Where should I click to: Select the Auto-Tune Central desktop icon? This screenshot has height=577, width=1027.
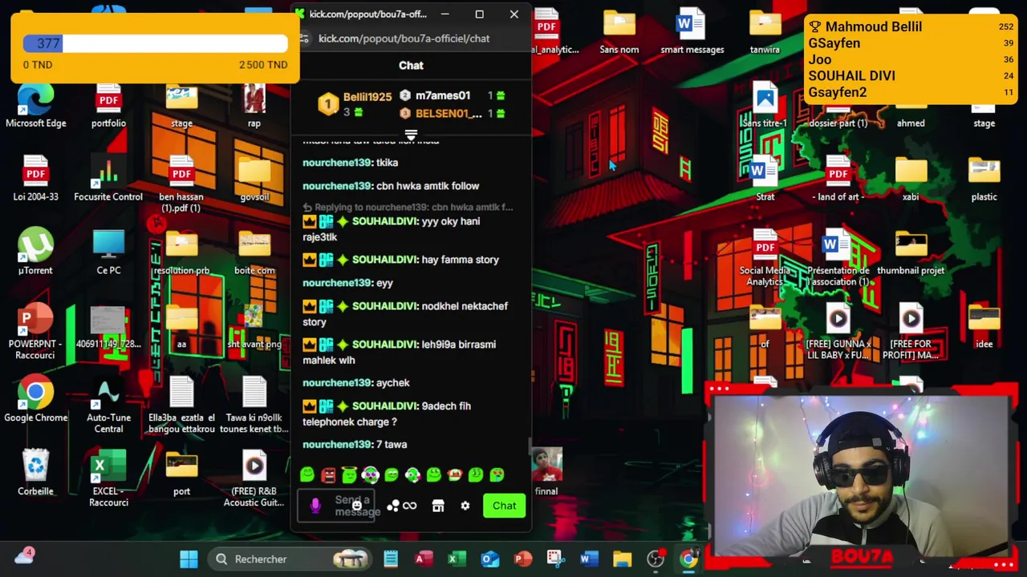pos(108,406)
